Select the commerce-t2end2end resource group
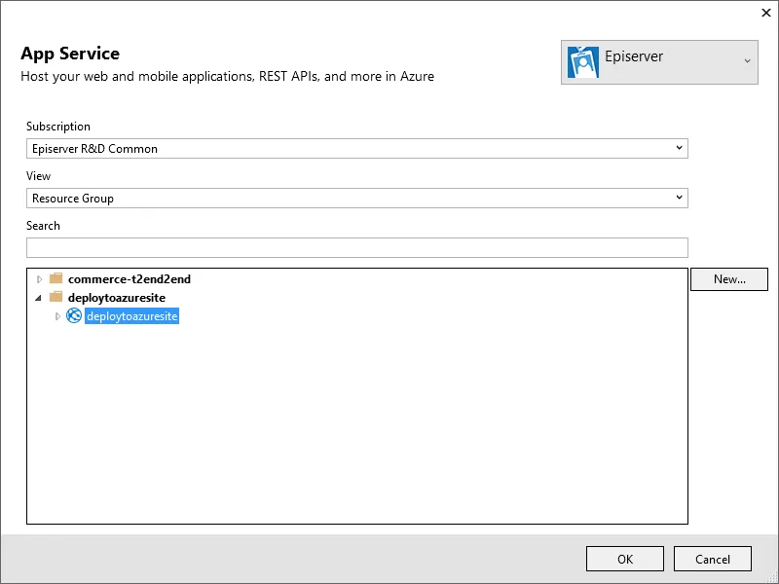779x584 pixels. tap(130, 279)
